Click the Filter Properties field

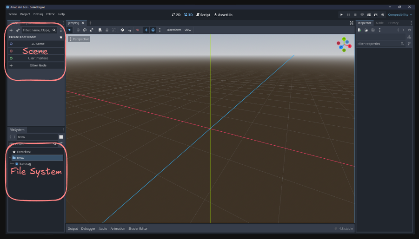point(380,44)
